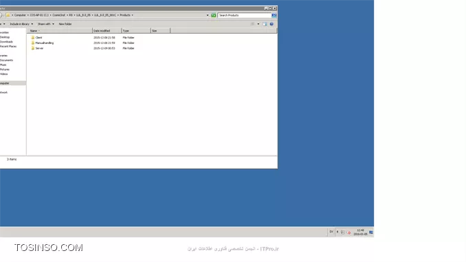Open the address bar history dropdown
Image resolution: width=466 pixels, height=262 pixels.
pos(208,15)
